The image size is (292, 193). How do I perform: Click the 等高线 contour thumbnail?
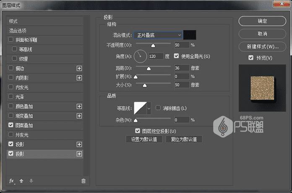pyautogui.click(x=141, y=108)
